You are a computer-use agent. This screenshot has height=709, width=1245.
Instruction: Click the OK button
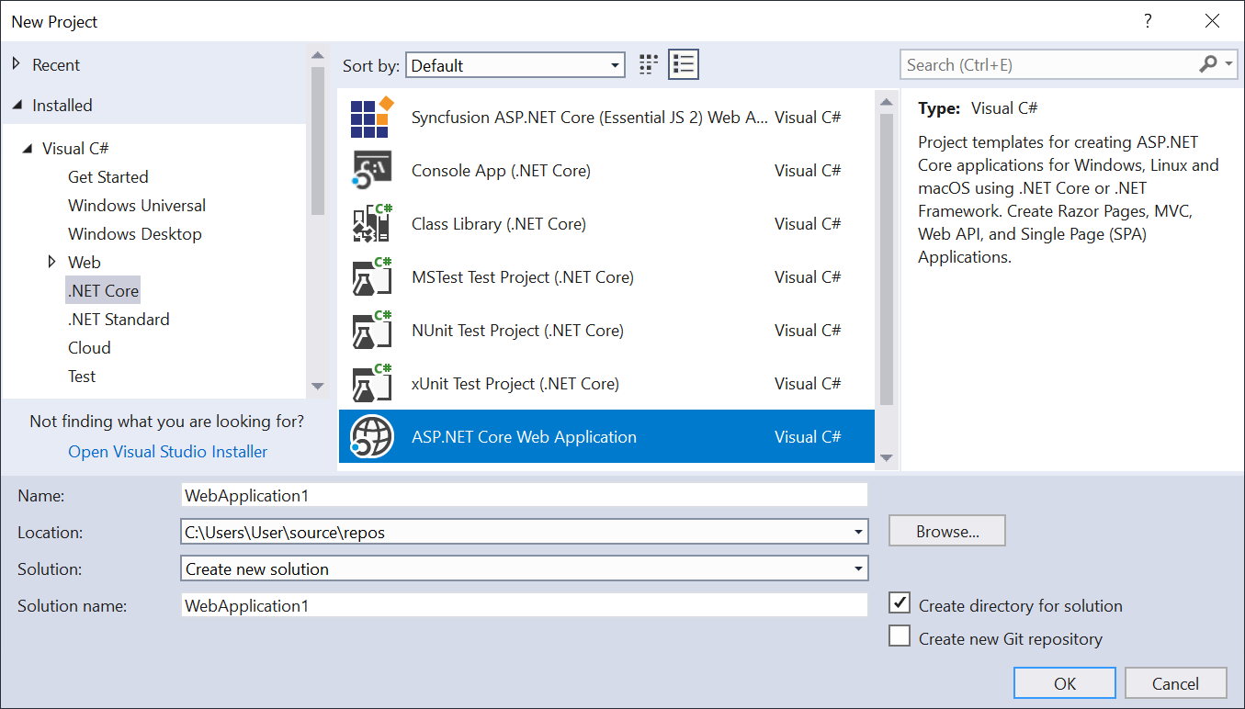(x=1065, y=683)
